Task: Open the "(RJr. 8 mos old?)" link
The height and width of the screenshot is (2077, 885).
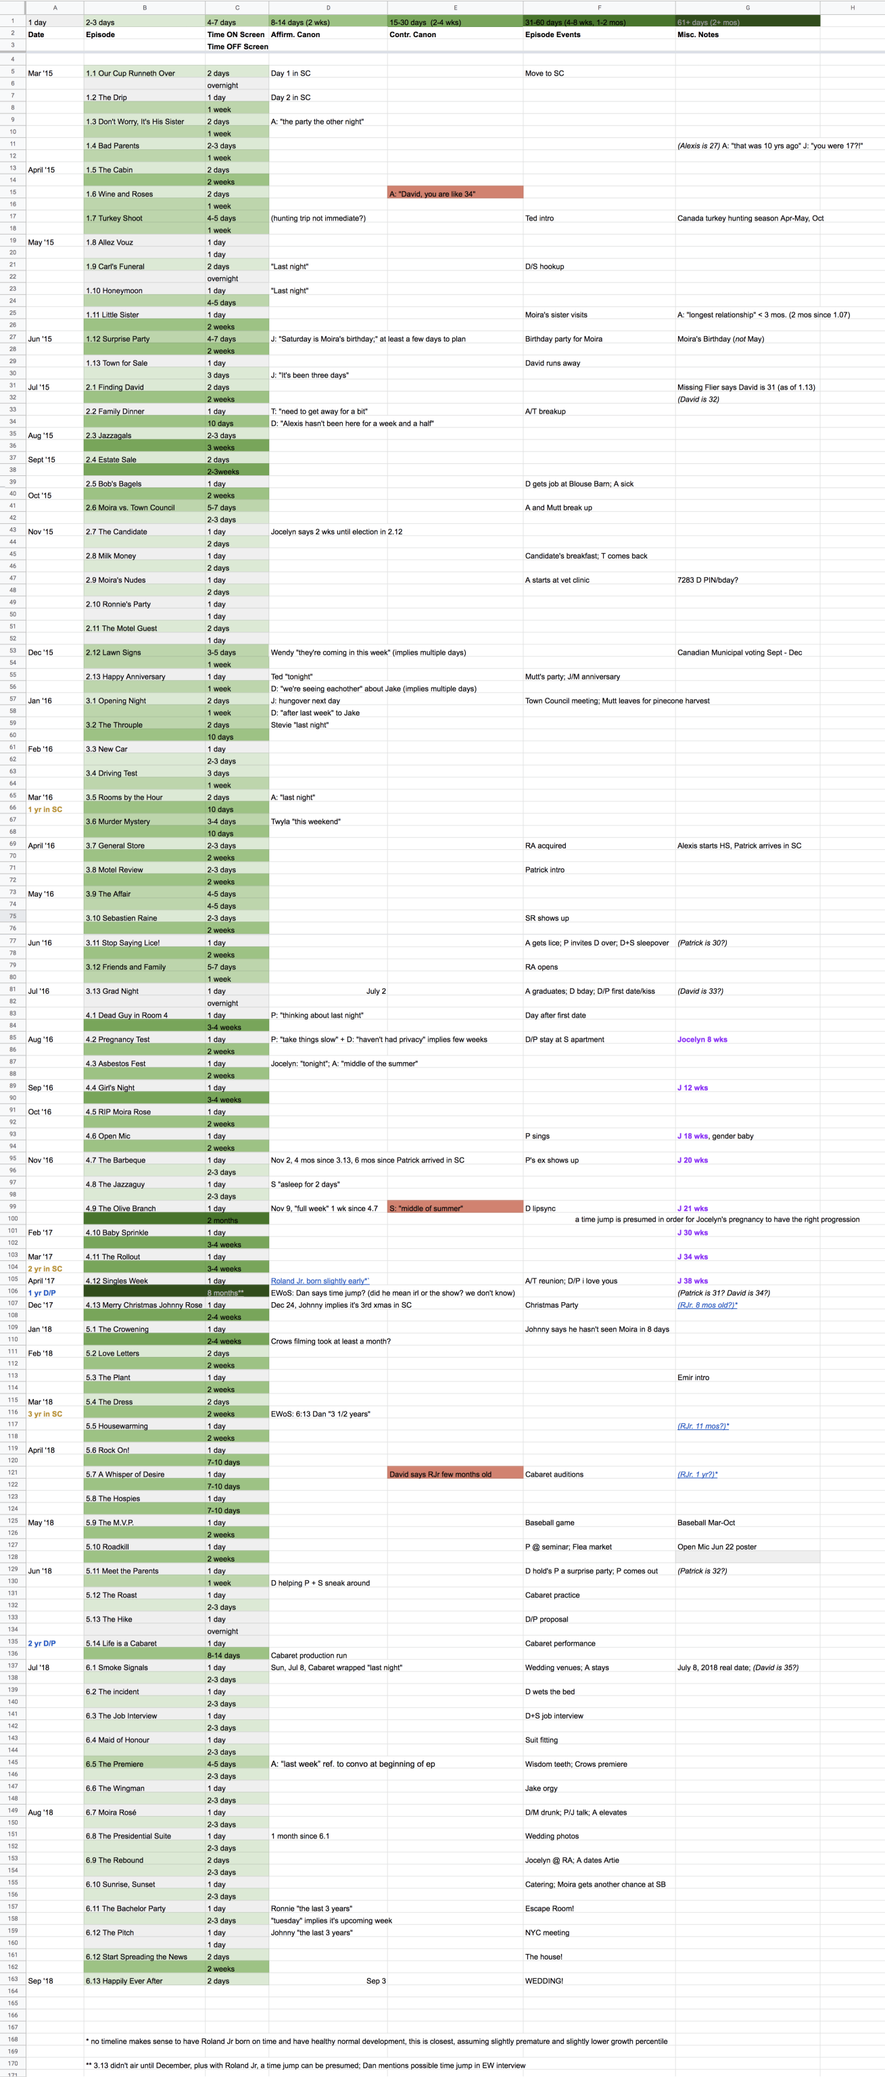Action: coord(707,1305)
